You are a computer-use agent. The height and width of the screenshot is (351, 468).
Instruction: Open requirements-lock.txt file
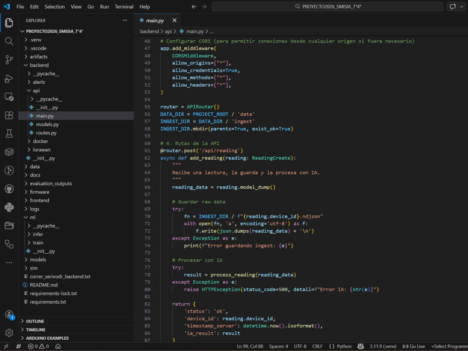[x=76, y=293]
